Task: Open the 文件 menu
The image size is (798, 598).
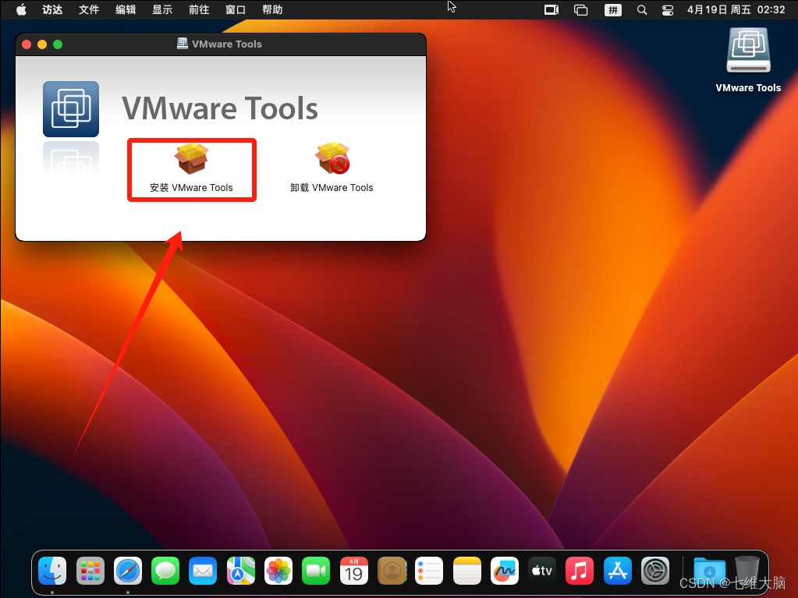Action: point(89,9)
